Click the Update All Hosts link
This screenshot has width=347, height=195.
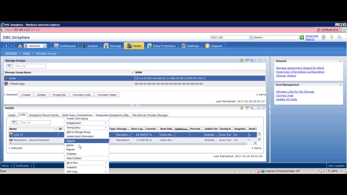[x=287, y=99]
